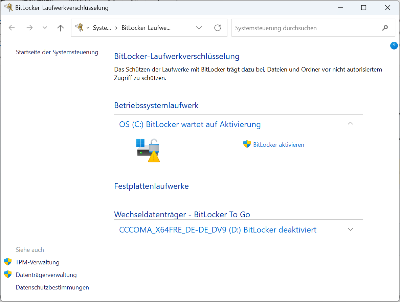Open help with the blue question mark
The image size is (400, 302).
coord(394,46)
